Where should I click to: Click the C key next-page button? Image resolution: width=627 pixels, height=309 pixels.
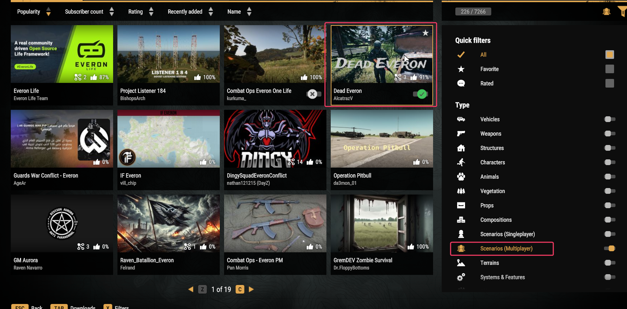240,289
